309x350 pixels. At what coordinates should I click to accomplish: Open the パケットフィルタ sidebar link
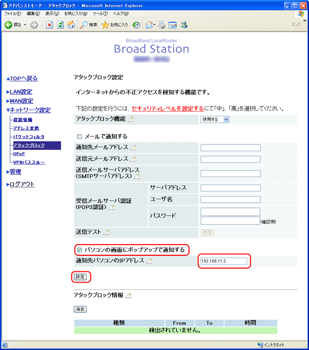pyautogui.click(x=29, y=137)
